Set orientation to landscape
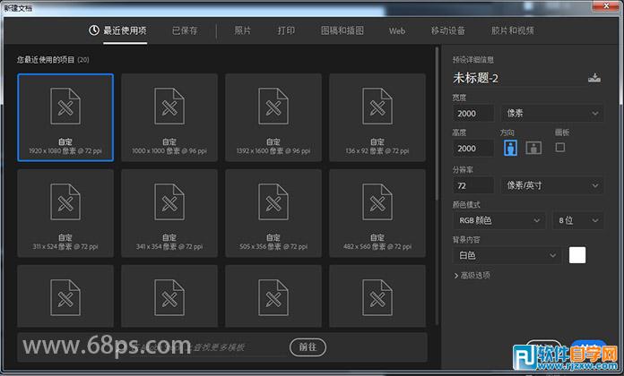 pyautogui.click(x=533, y=148)
